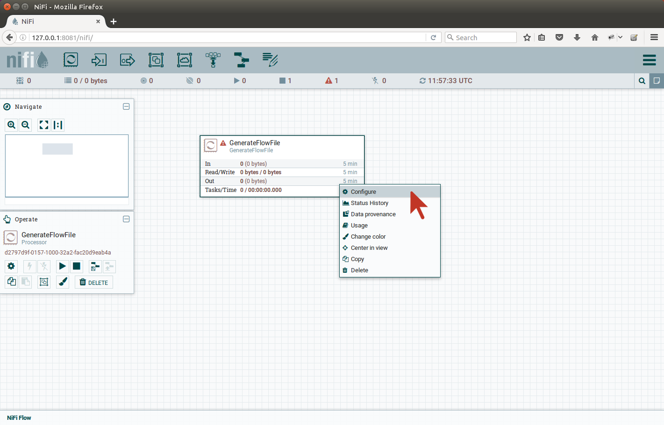Open the change color brush in Operate

point(63,282)
